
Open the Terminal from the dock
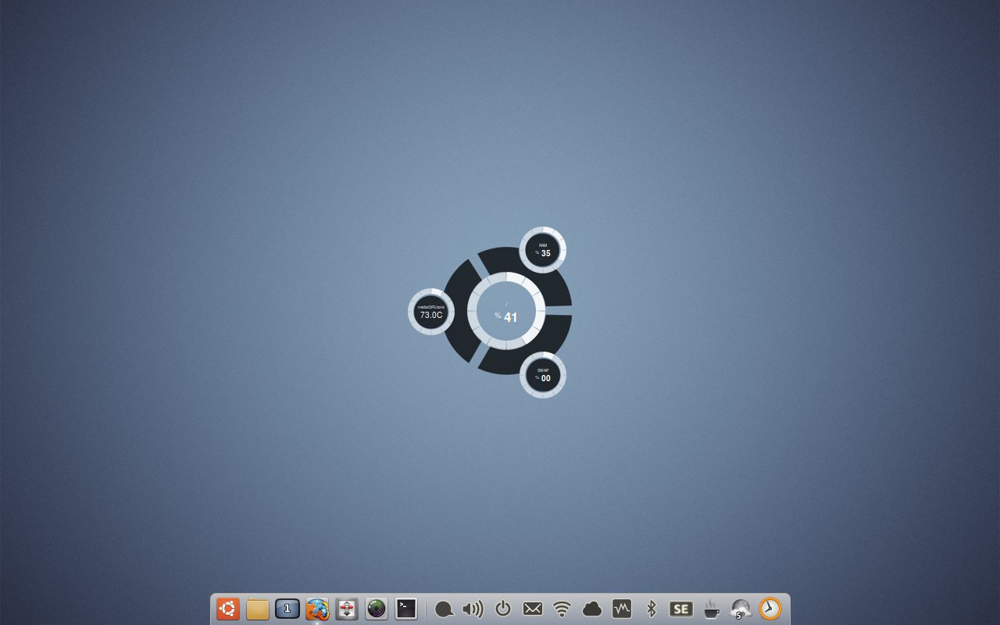(x=406, y=609)
